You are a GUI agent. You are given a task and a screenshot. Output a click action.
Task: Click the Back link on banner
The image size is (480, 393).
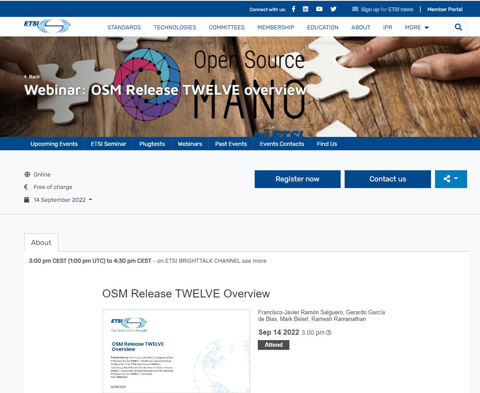point(32,77)
